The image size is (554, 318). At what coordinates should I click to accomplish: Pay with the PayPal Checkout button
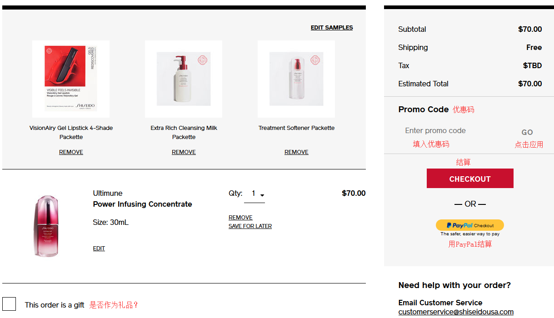tap(470, 225)
